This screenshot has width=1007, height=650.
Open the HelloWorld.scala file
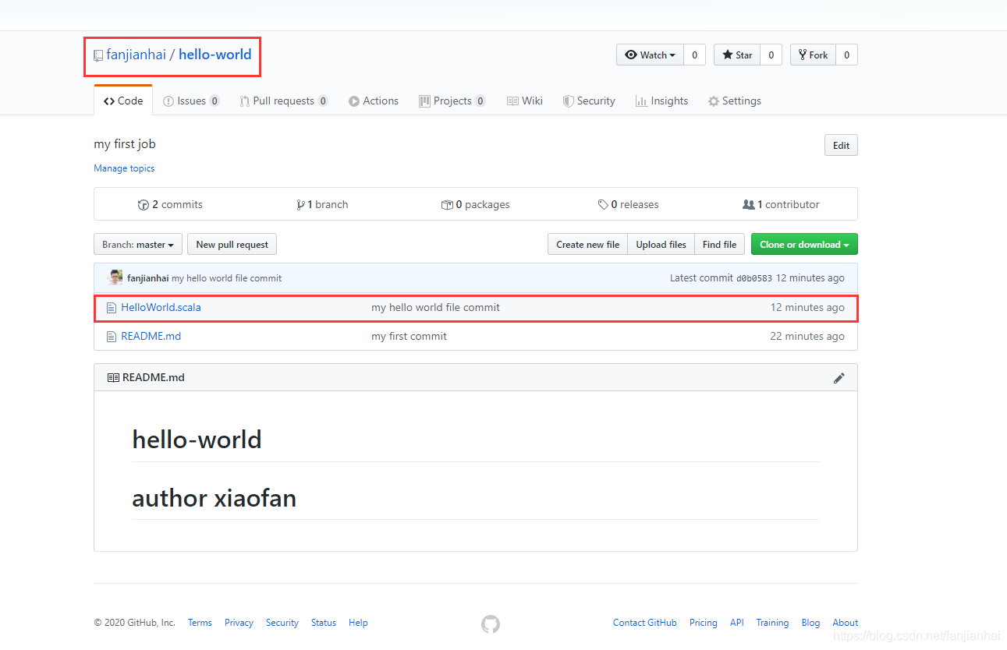pos(161,308)
